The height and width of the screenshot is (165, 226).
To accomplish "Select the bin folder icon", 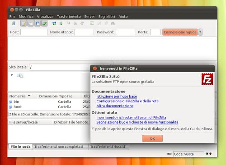I will point(10,102).
